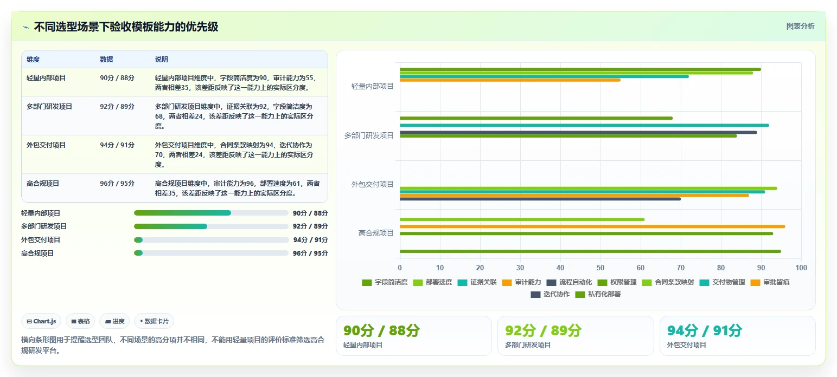
Task: Hide the 迭代协作 dataset via the legend
Action: (550, 294)
